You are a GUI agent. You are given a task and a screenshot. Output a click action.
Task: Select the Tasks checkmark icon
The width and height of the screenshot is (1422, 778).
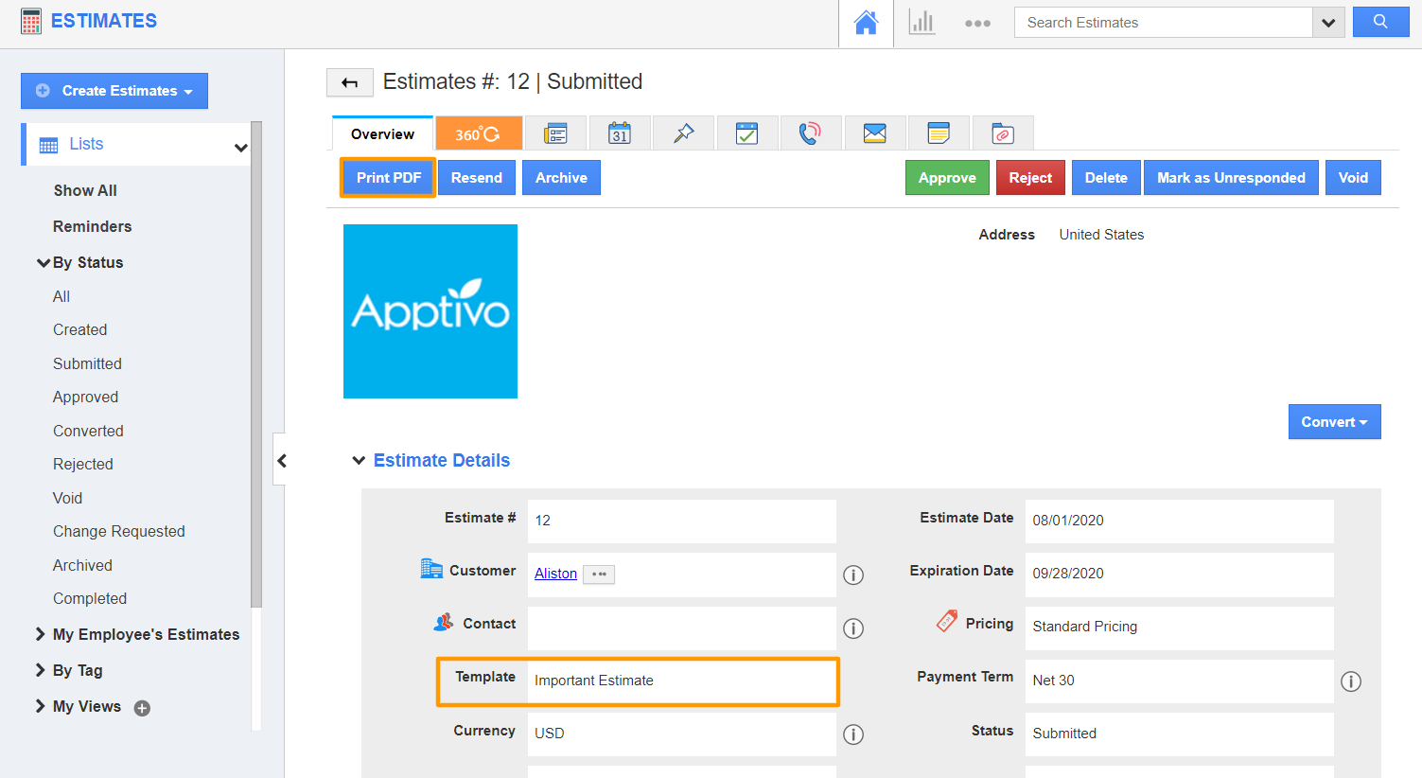pyautogui.click(x=747, y=133)
